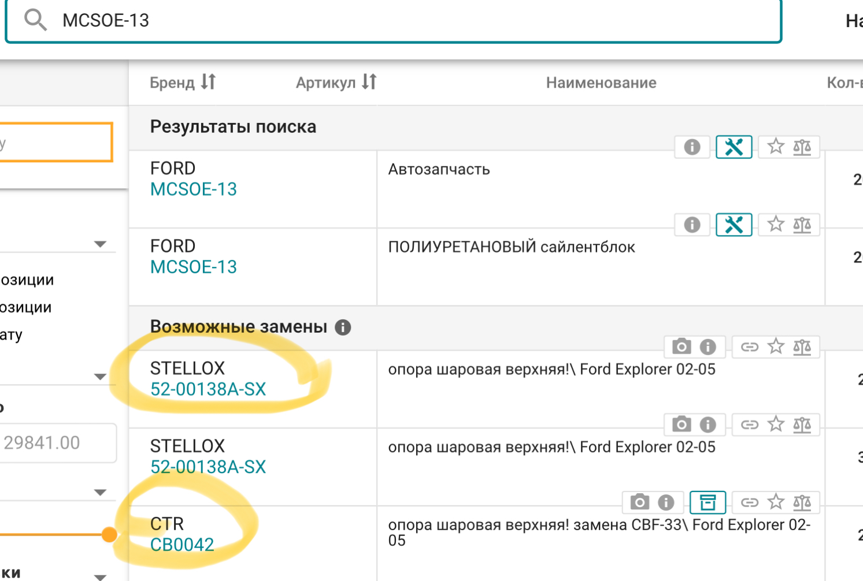Image resolution: width=863 pixels, height=581 pixels.
Task: Click the price field showing 29841.00
Action: 58,443
